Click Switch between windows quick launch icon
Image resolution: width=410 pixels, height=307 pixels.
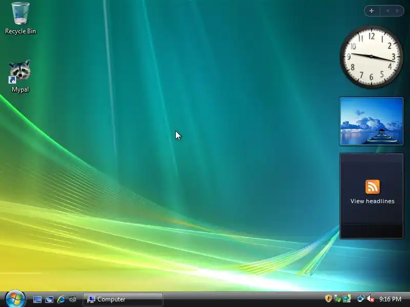click(49, 299)
